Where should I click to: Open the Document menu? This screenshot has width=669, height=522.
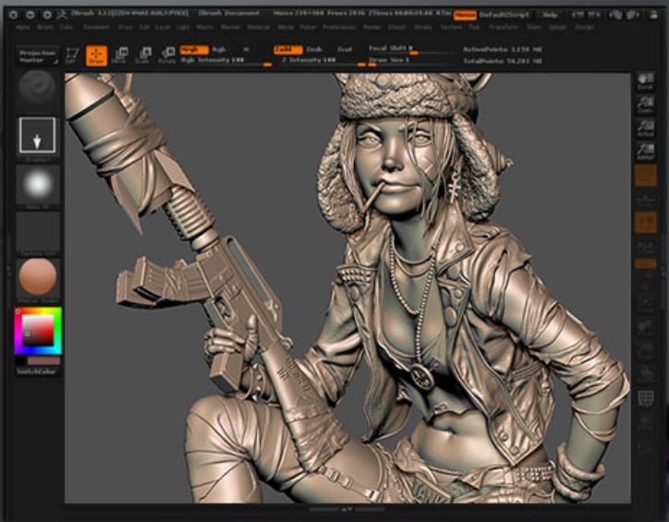point(96,28)
